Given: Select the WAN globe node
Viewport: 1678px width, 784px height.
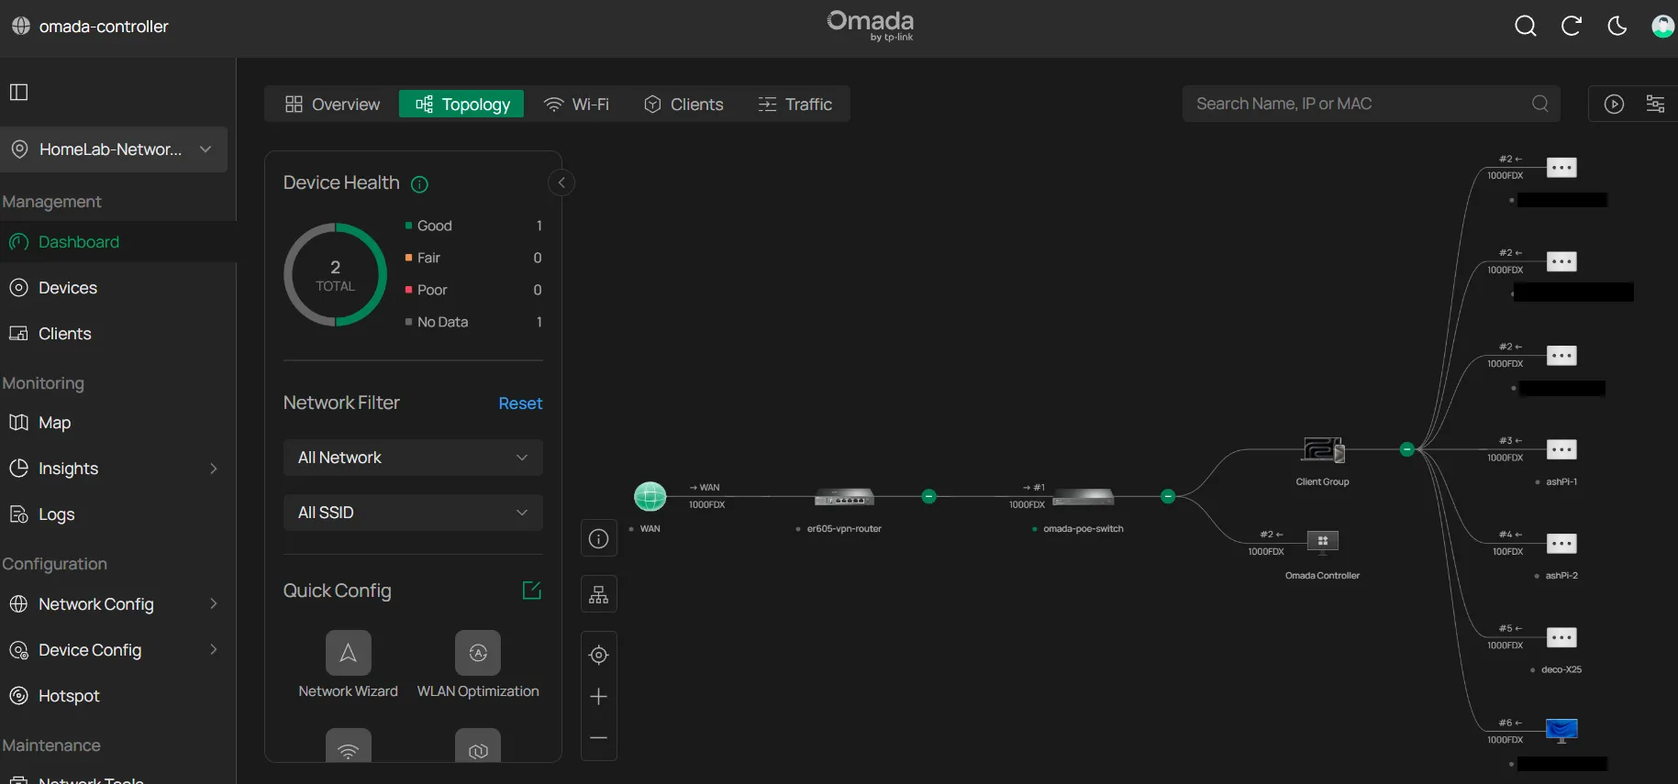Looking at the screenshot, I should (x=650, y=496).
